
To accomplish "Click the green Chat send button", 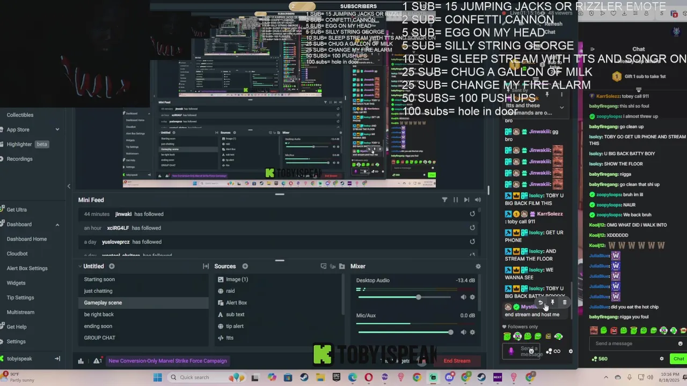I will tap(678, 359).
